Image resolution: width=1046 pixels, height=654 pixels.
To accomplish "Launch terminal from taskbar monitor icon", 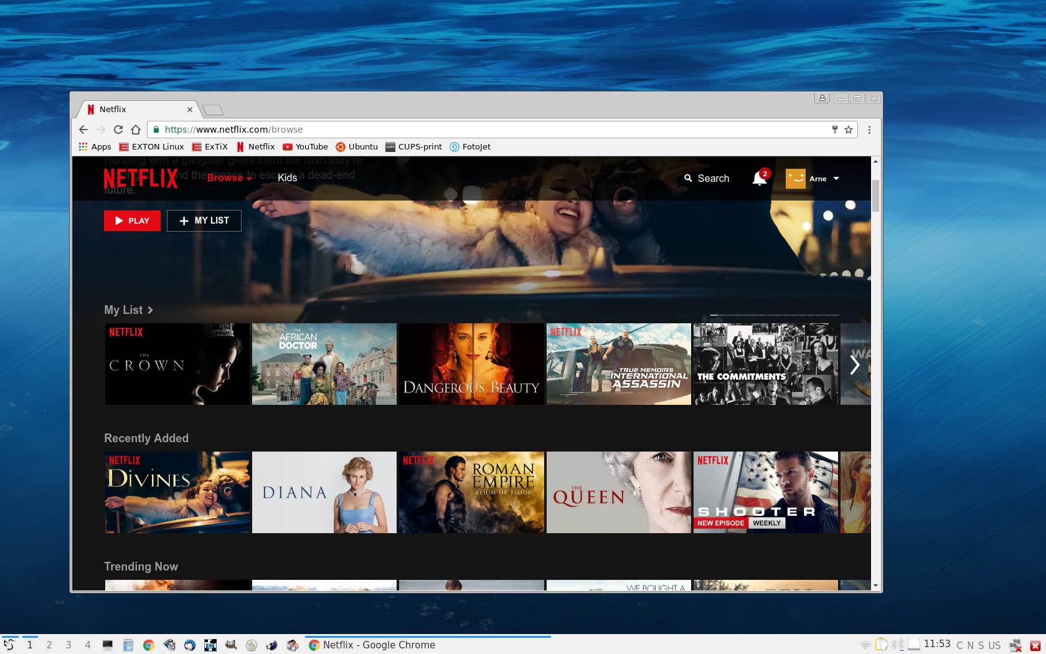I will click(108, 645).
